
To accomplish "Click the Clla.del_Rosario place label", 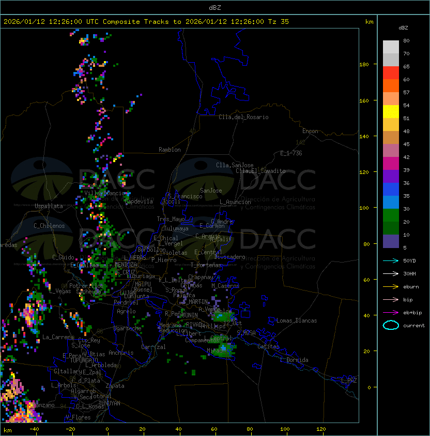I will pyautogui.click(x=243, y=117).
